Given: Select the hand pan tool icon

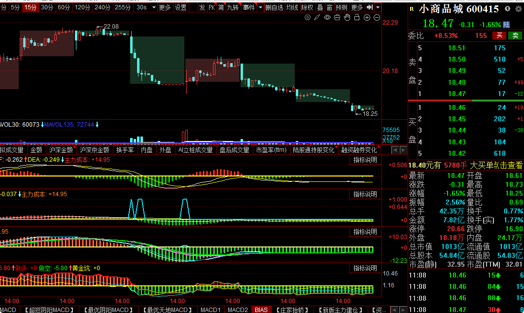Looking at the screenshot, I should (x=347, y=17).
